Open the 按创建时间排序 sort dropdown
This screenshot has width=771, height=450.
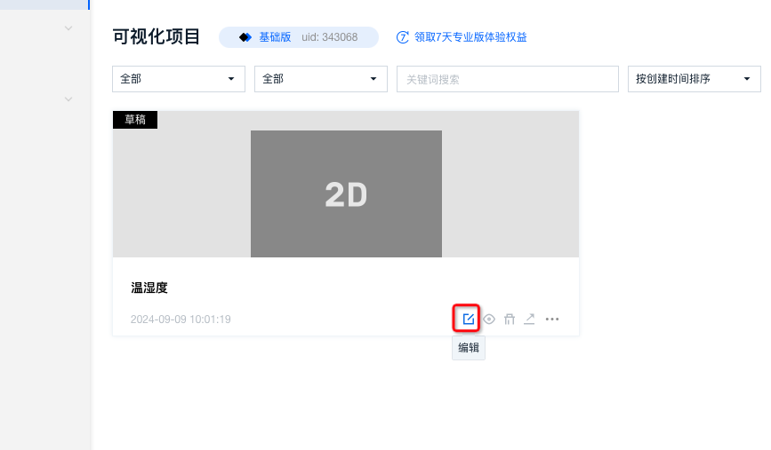[694, 79]
